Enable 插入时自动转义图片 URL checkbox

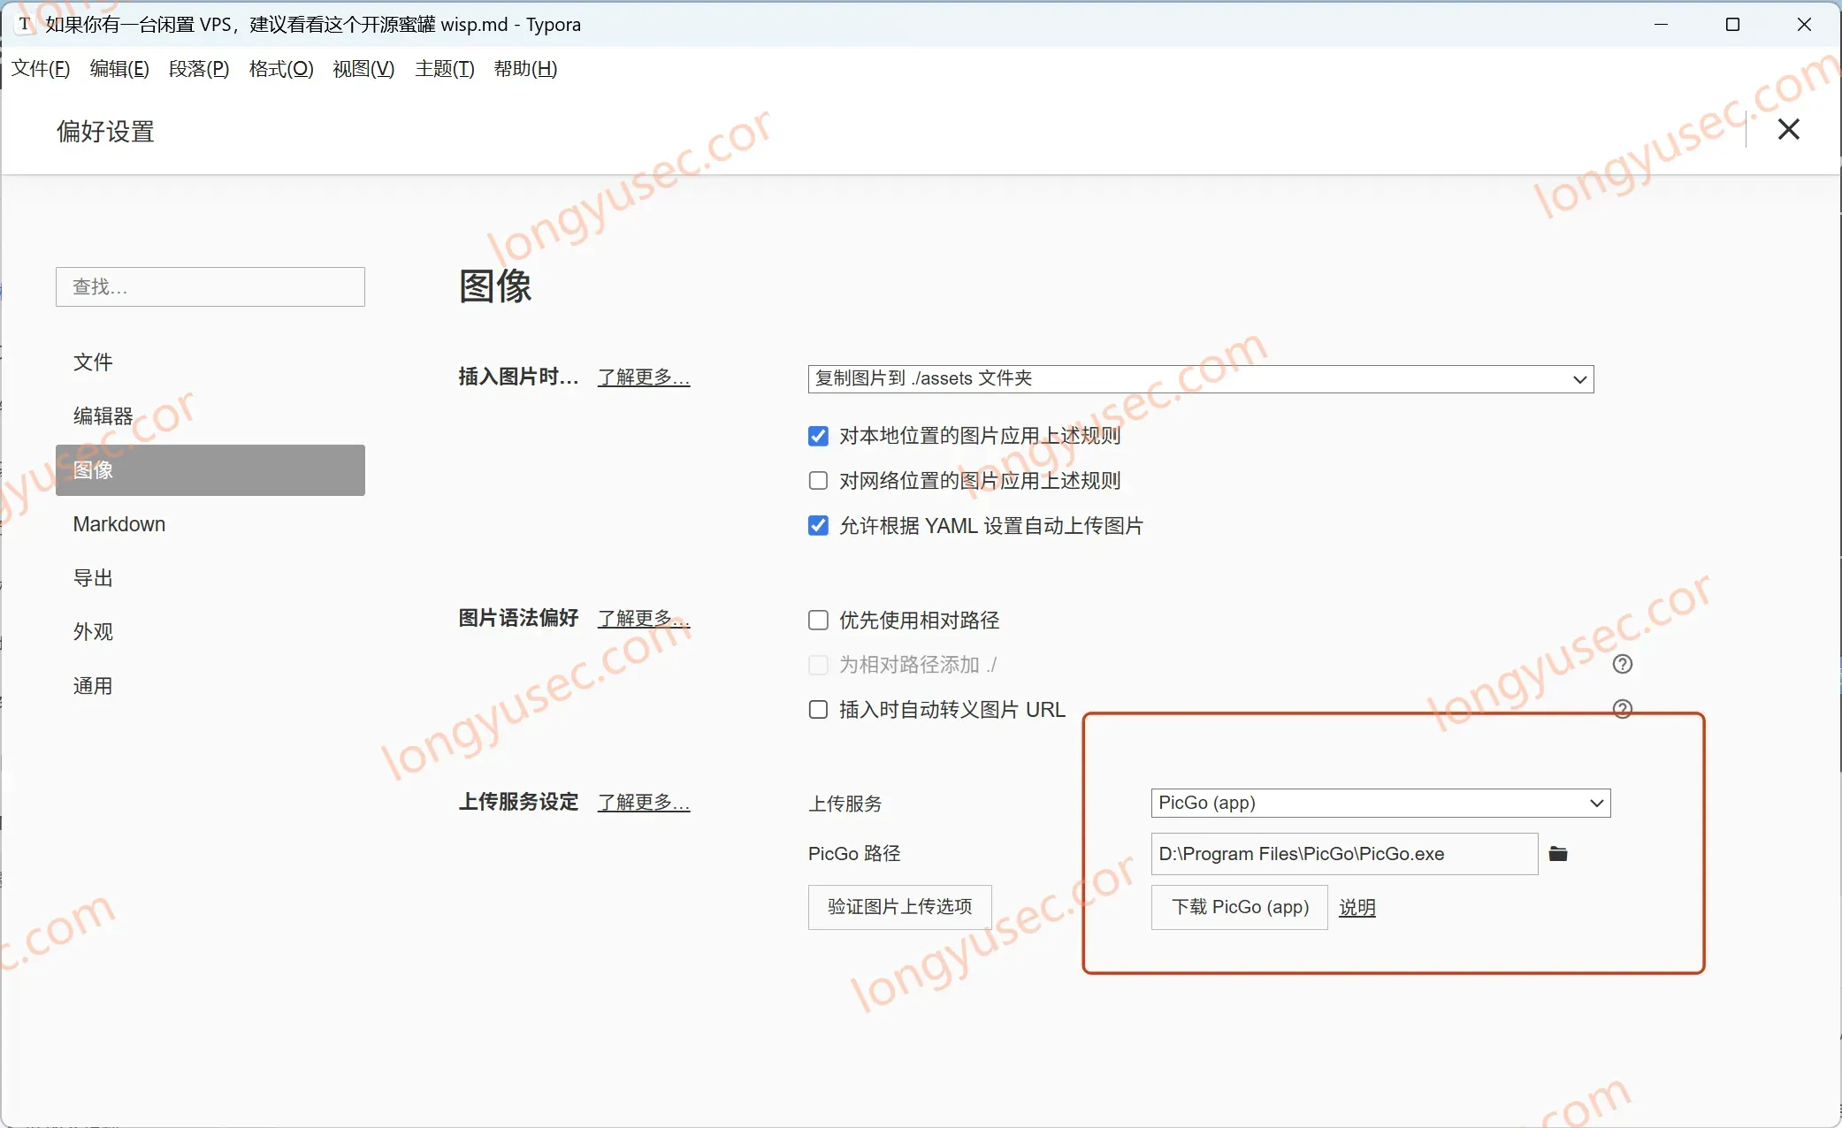tap(818, 710)
